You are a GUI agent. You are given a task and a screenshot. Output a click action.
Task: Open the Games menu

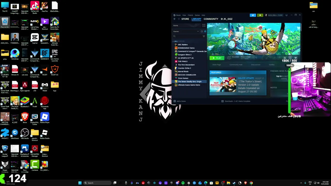(197, 15)
